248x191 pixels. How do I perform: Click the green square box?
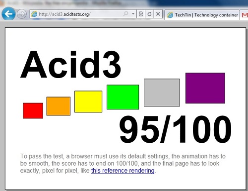point(123,97)
